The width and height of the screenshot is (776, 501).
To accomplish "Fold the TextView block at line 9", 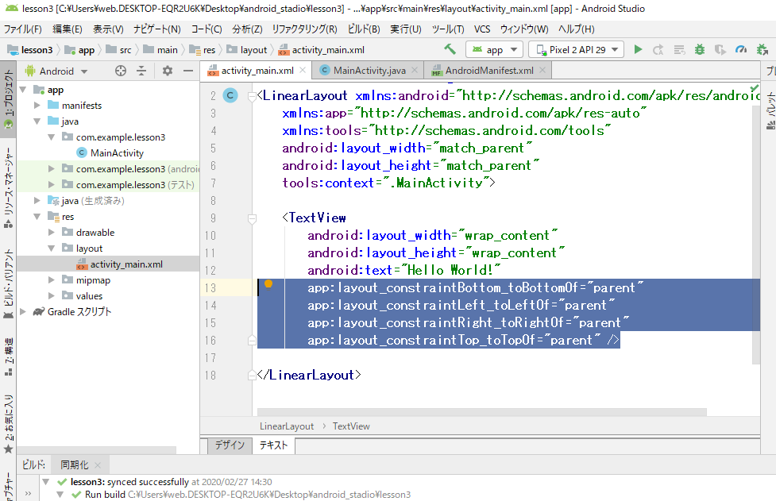I will 252,218.
